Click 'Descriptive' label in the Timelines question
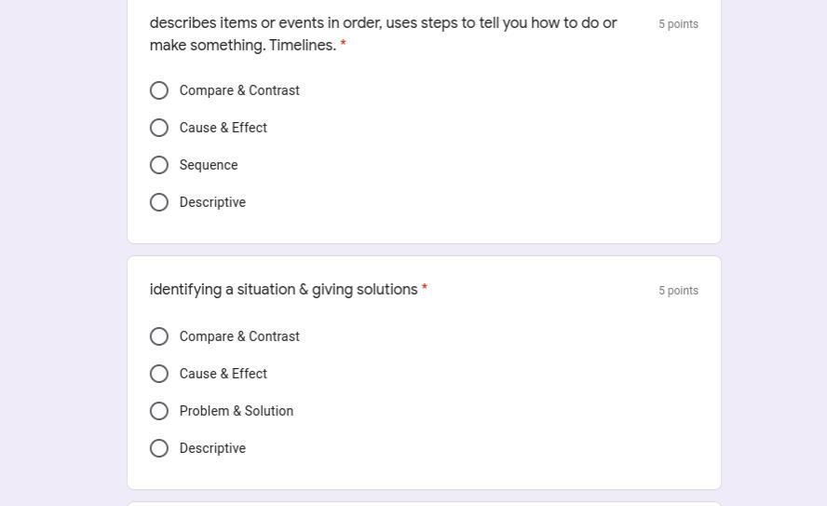The width and height of the screenshot is (827, 506). [x=212, y=202]
